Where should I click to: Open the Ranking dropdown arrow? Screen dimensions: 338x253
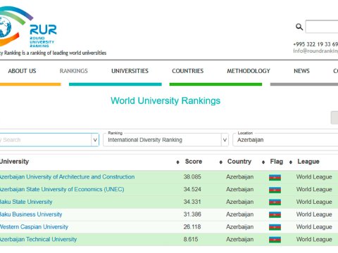click(x=225, y=140)
